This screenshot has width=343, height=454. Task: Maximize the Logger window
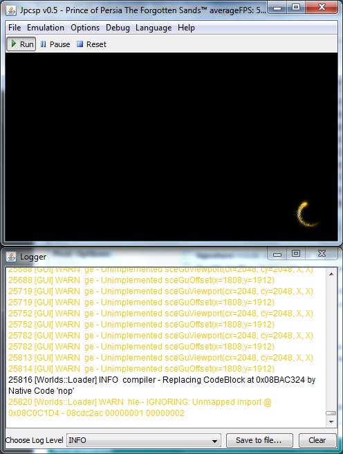(296, 253)
